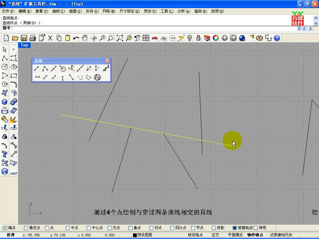This screenshot has height=239, width=319.
Task: Select the Text T tool in sidebar
Action: pyautogui.click(x=4, y=154)
